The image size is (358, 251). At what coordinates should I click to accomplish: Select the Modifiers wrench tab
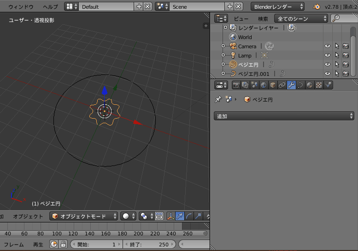291,85
